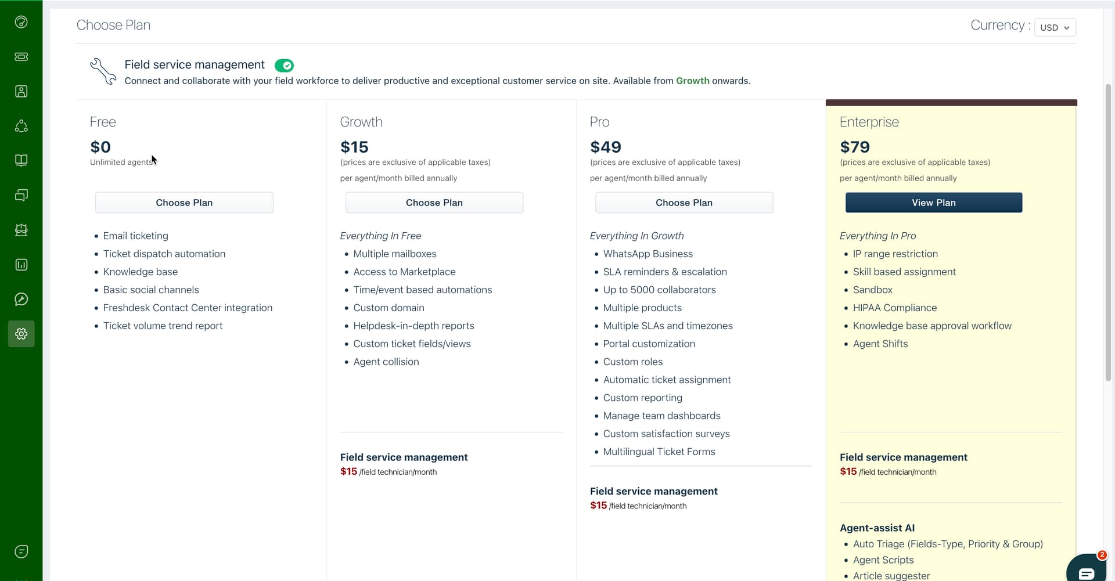Image resolution: width=1115 pixels, height=581 pixels.
Task: Open the chat bubble icon at sidebar bottom
Action: [x=21, y=551]
